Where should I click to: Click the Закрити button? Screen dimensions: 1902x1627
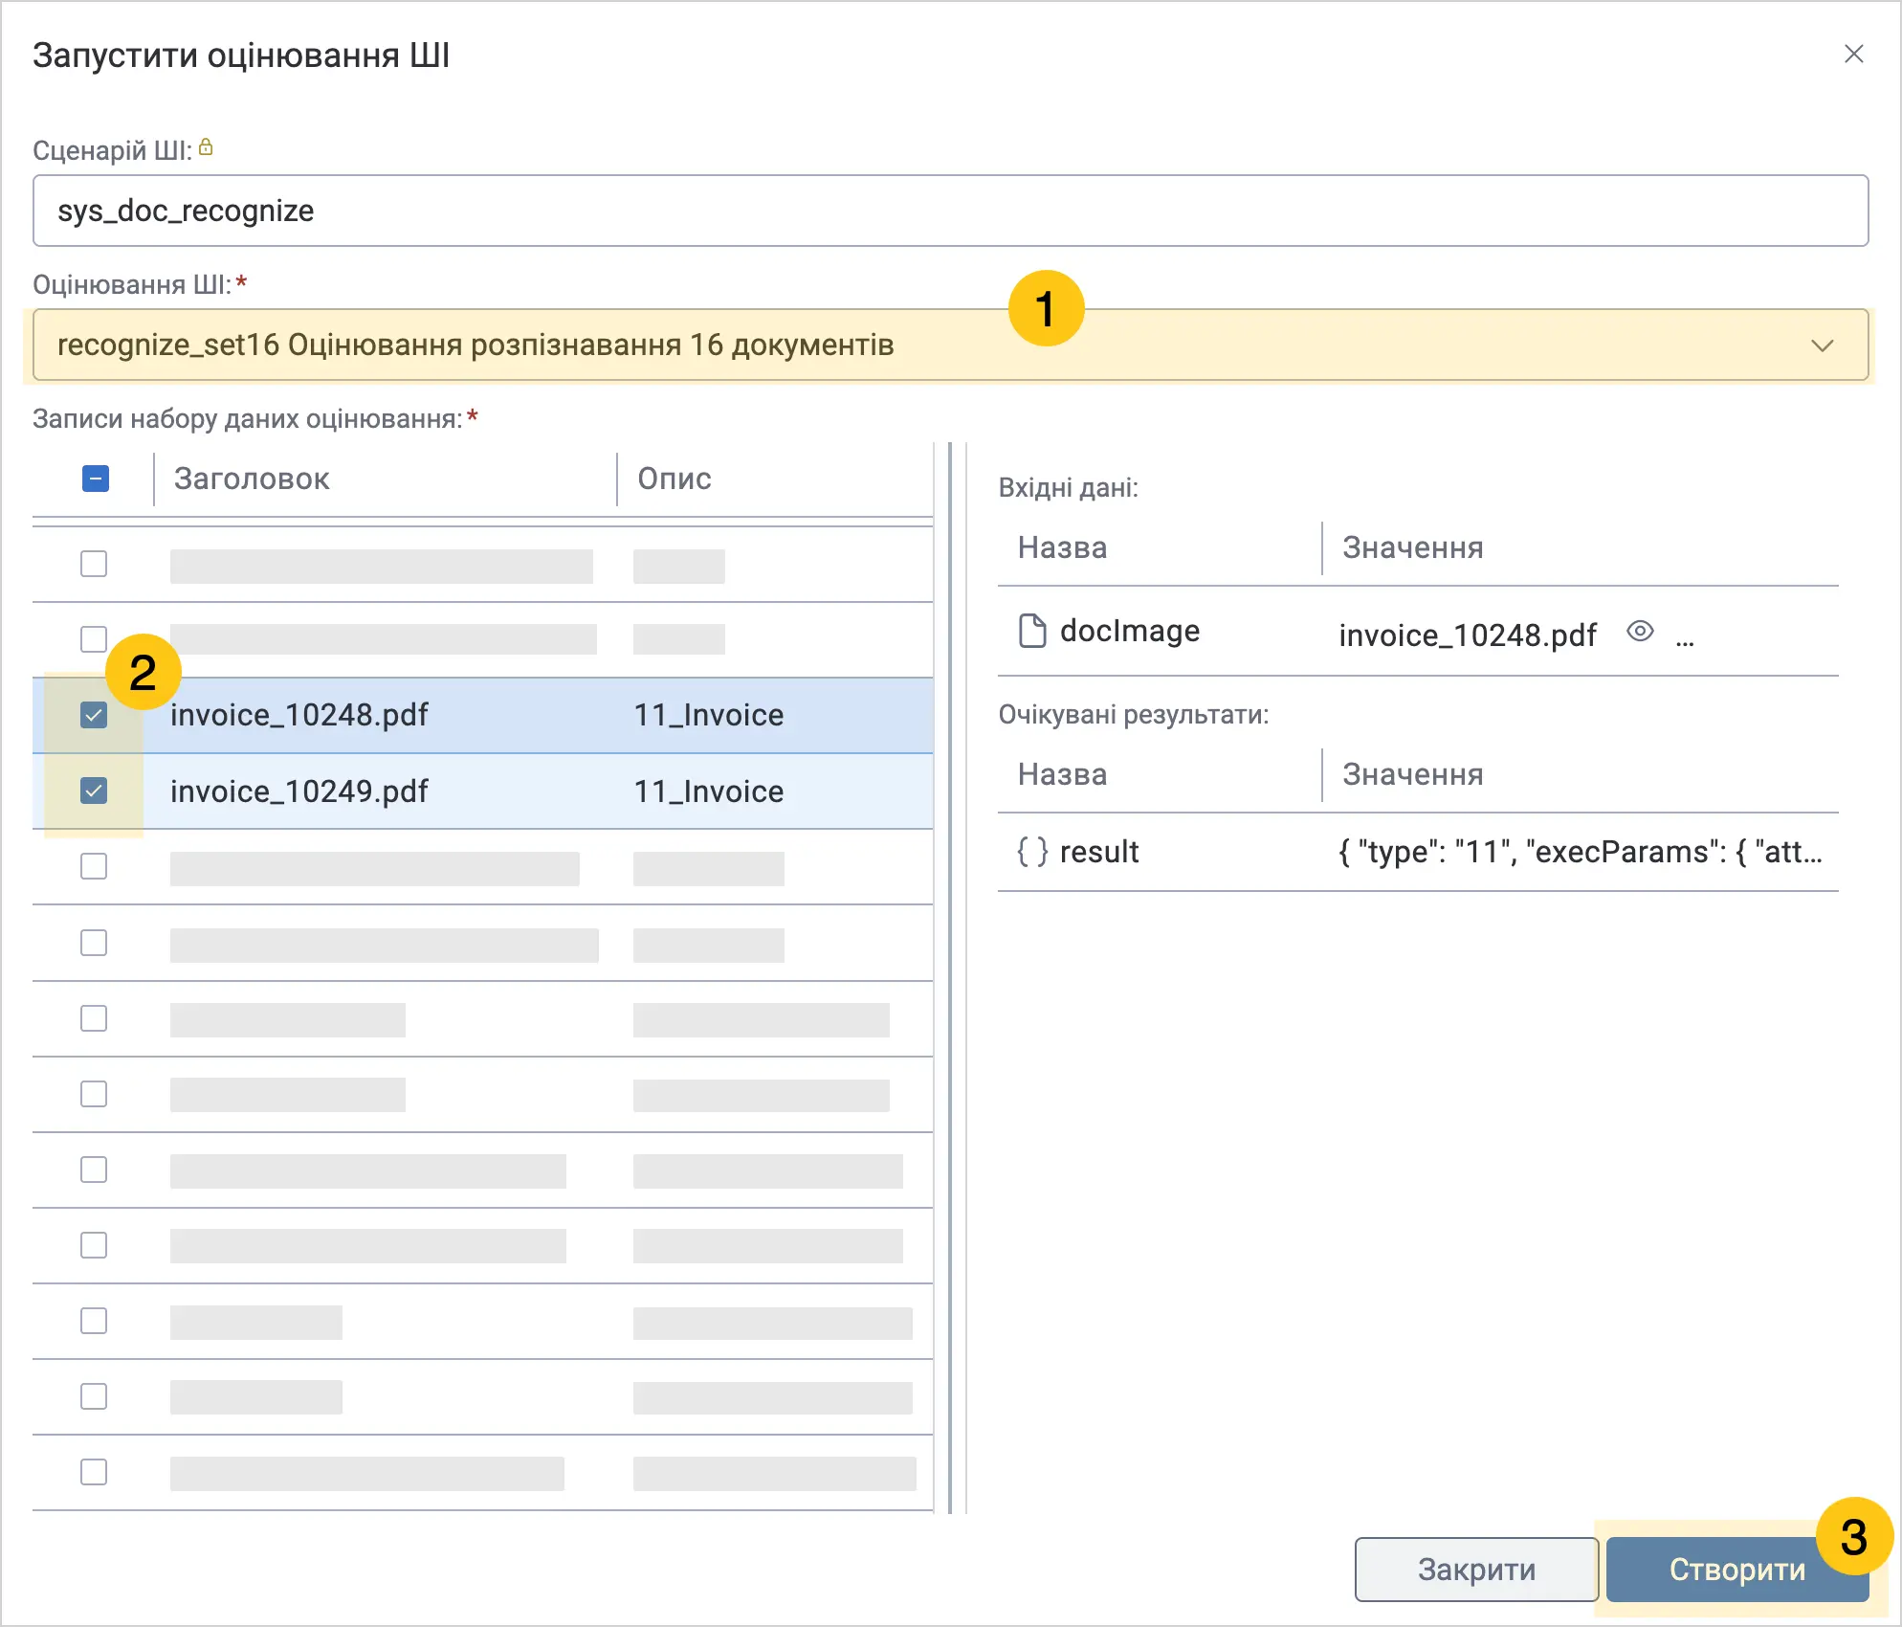pos(1476,1570)
